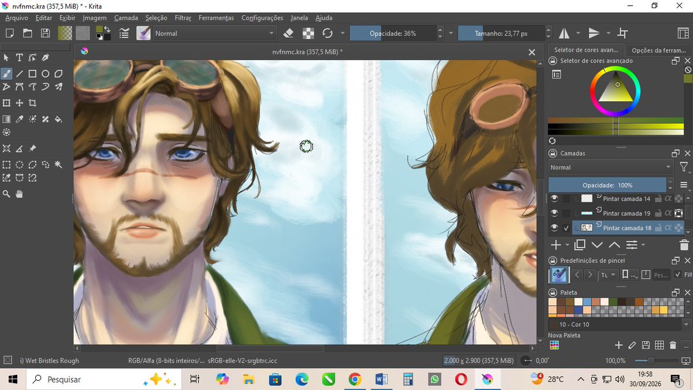Screen dimensions: 693x390
Task: Click the horizontal mirror tool icon
Action: (564, 33)
